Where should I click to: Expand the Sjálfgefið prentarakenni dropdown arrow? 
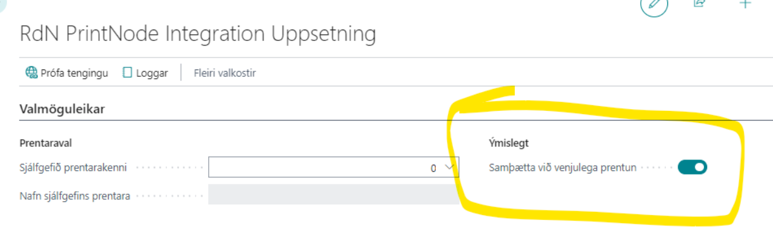tap(450, 167)
